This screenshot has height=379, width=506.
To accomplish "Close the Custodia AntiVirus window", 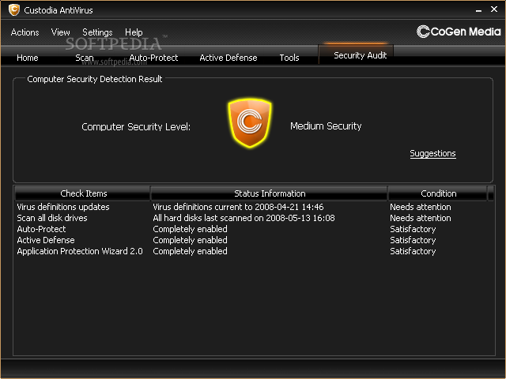I will [495, 10].
